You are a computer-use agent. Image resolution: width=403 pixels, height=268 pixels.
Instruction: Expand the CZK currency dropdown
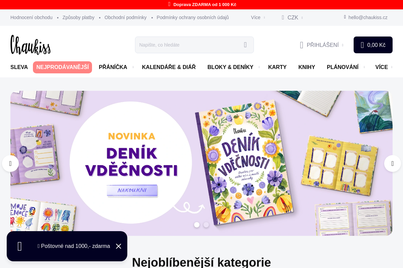coord(292,17)
